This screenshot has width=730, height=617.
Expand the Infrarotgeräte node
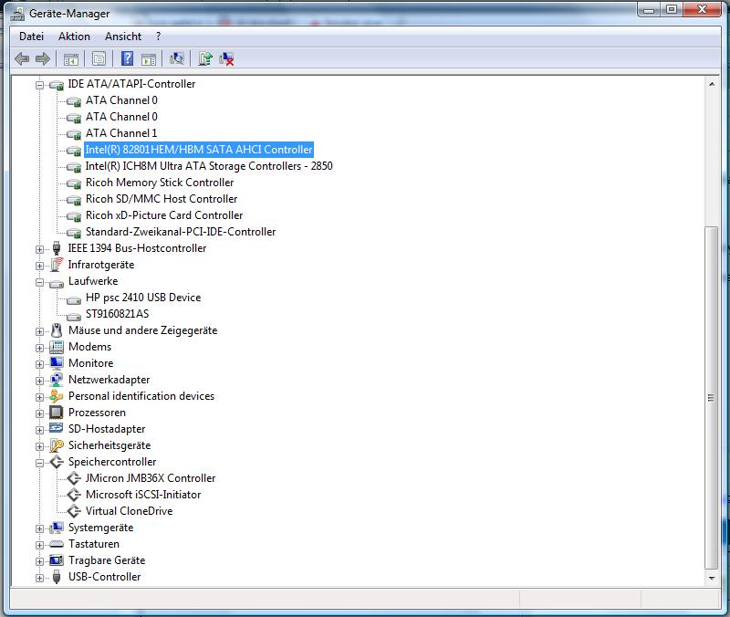click(39, 266)
